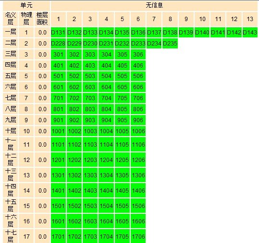The height and width of the screenshot is (243, 259).
Task: Click apartment 905
Action: click(122, 120)
